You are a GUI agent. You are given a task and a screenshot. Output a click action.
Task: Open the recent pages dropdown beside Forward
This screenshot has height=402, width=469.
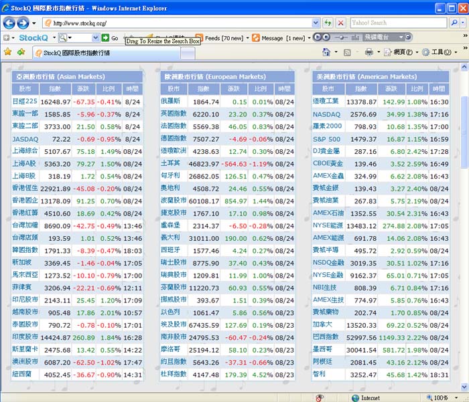[x=34, y=23]
